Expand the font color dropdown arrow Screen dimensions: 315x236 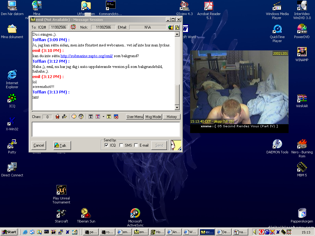point(103,116)
